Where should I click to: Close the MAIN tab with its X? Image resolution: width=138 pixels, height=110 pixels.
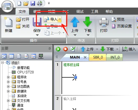point(85,57)
